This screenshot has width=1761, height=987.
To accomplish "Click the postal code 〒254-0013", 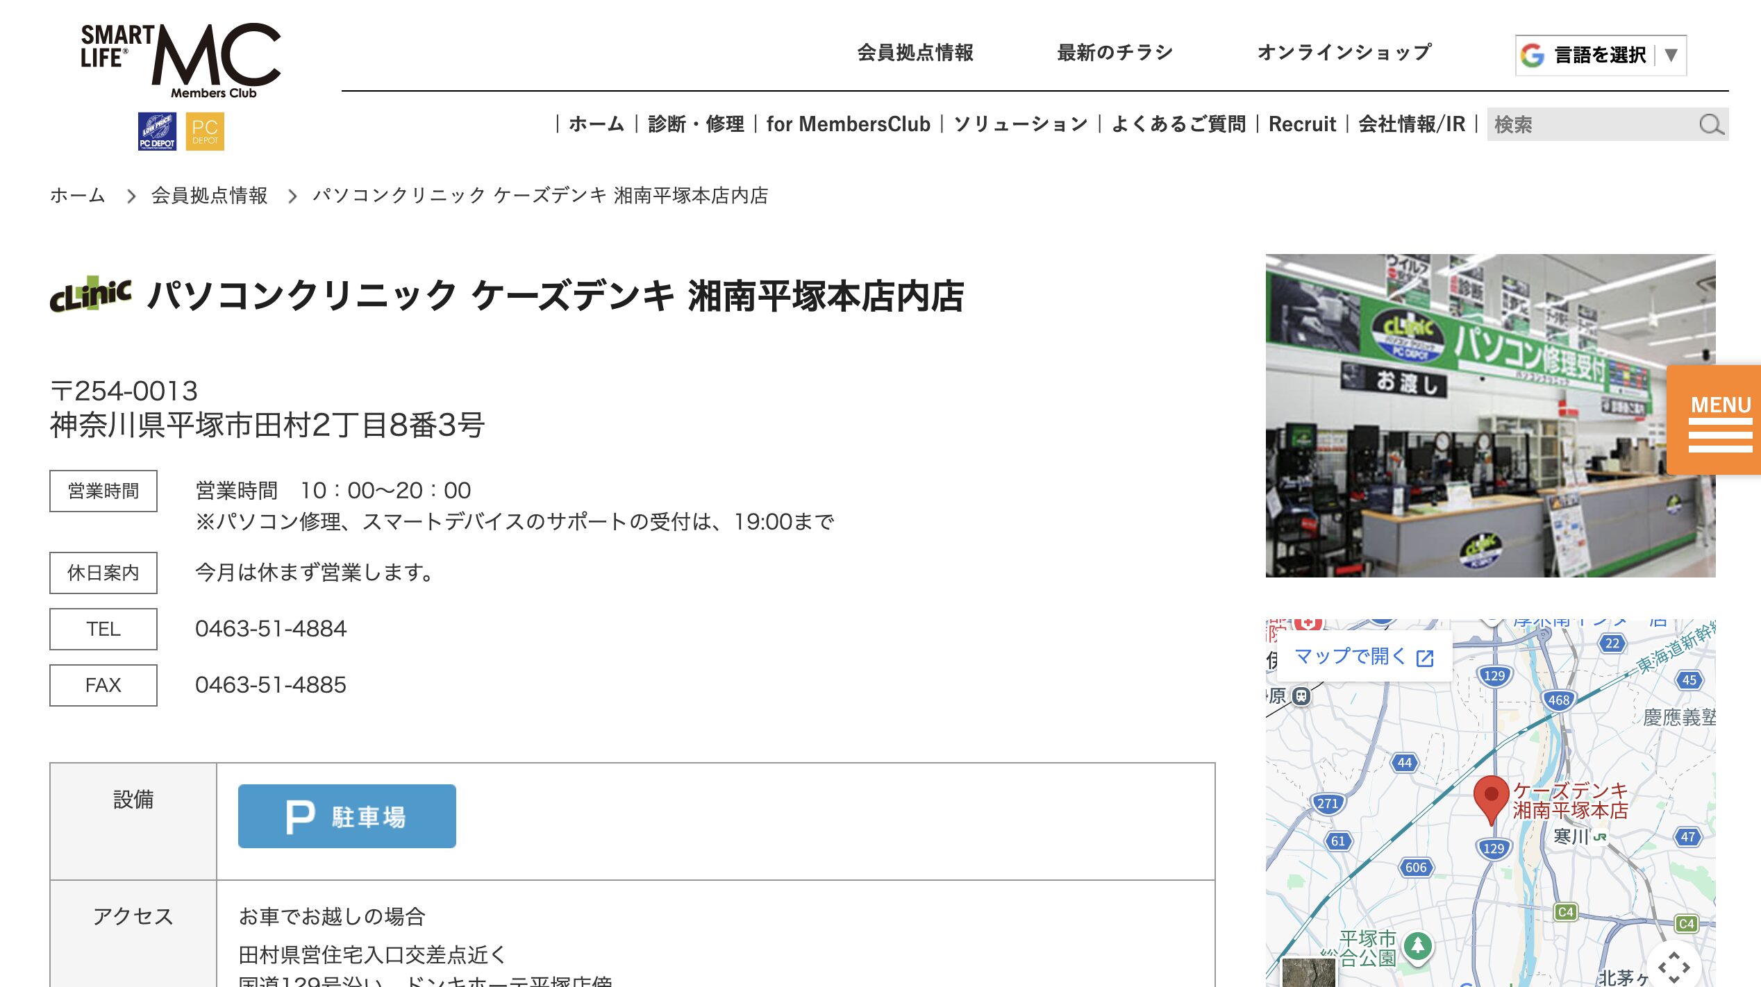I will [124, 391].
